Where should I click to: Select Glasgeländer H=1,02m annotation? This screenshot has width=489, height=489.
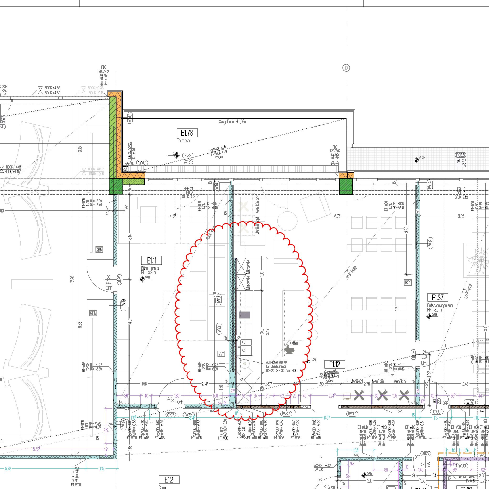(232, 122)
